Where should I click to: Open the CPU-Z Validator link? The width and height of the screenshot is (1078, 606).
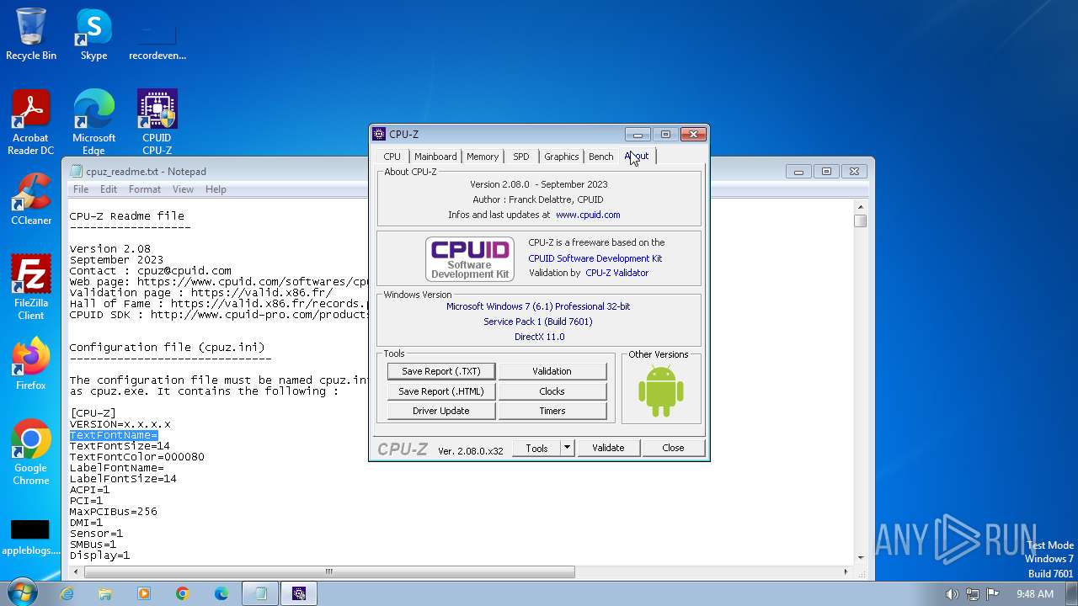click(617, 273)
